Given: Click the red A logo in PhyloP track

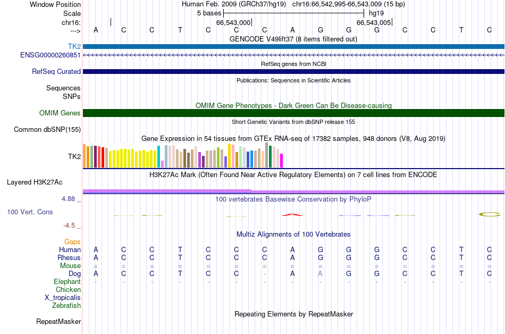Looking at the screenshot, I should coord(292,214).
